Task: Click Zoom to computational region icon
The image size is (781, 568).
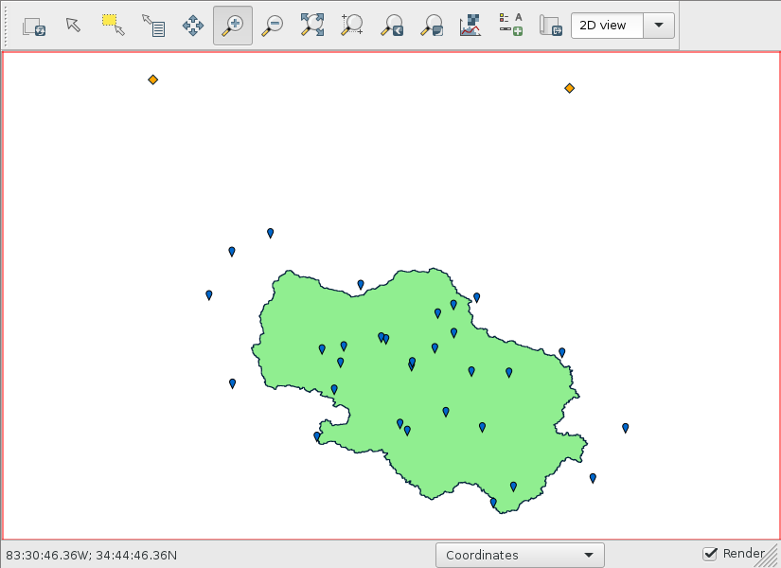Action: coord(352,26)
